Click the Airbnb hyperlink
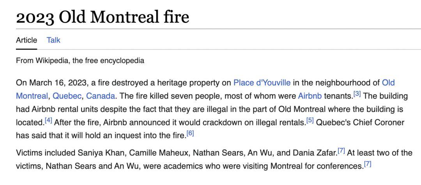The image size is (421, 185). click(310, 96)
